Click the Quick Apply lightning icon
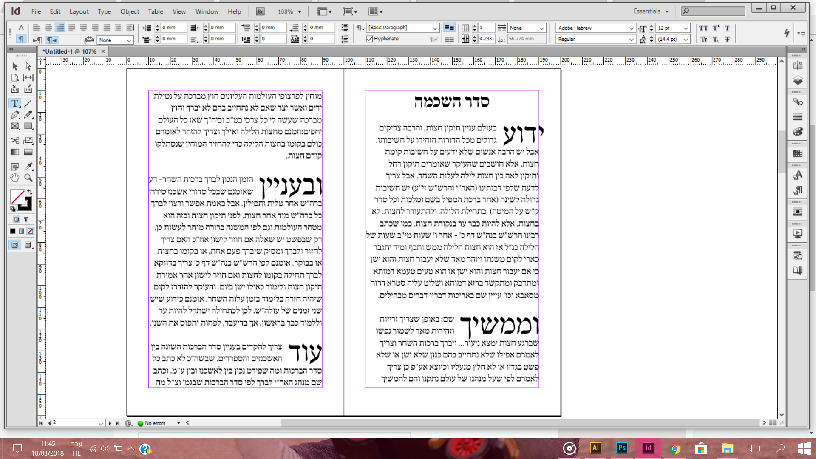 (x=787, y=33)
